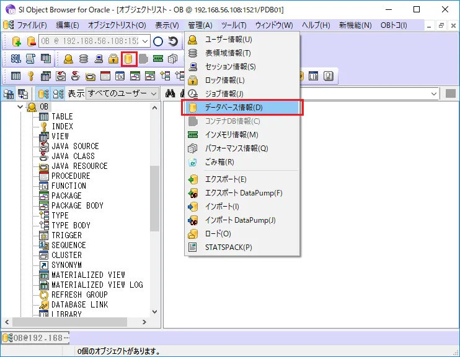The height and width of the screenshot is (357, 460).
Task: Click the database information cylinder toolbar icon
Action: [x=128, y=59]
